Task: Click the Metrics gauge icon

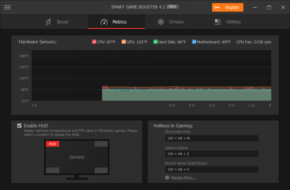Action: 104,22
